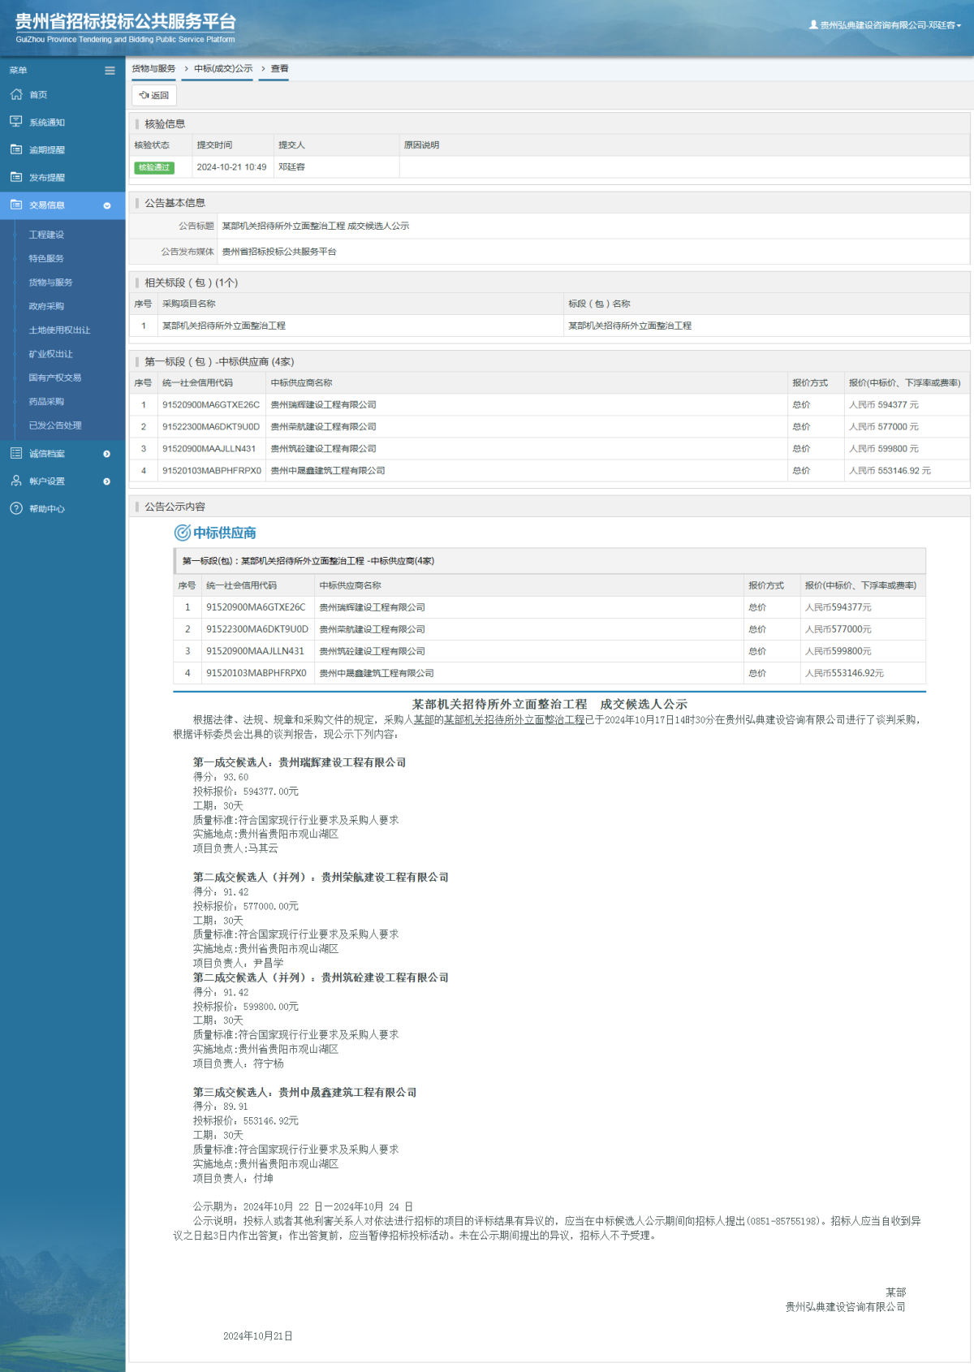This screenshot has width=974, height=1372.
Task: Open 已发公告处理 in the sidebar
Action: [x=55, y=425]
